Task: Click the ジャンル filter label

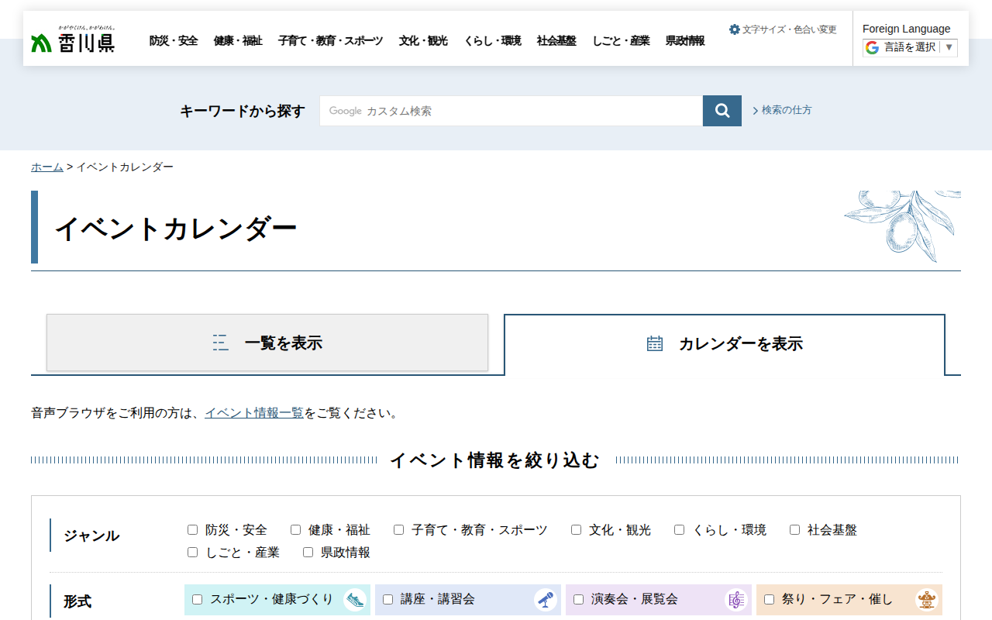Action: click(x=91, y=536)
